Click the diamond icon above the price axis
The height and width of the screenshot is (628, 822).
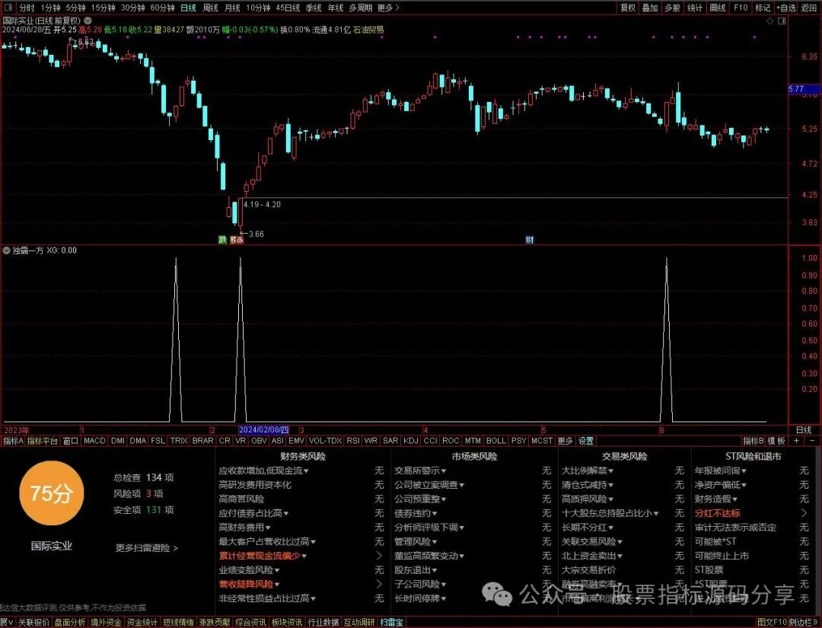(770, 21)
